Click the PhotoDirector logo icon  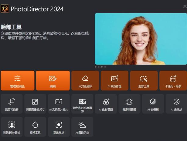pyautogui.click(x=5, y=8)
